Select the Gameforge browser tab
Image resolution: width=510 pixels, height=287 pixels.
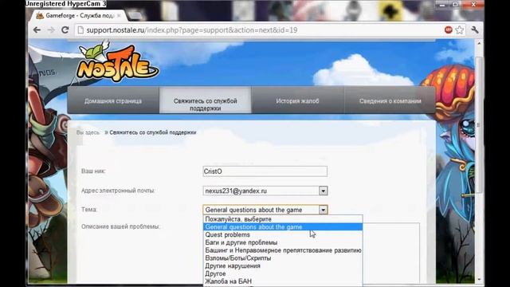point(78,16)
